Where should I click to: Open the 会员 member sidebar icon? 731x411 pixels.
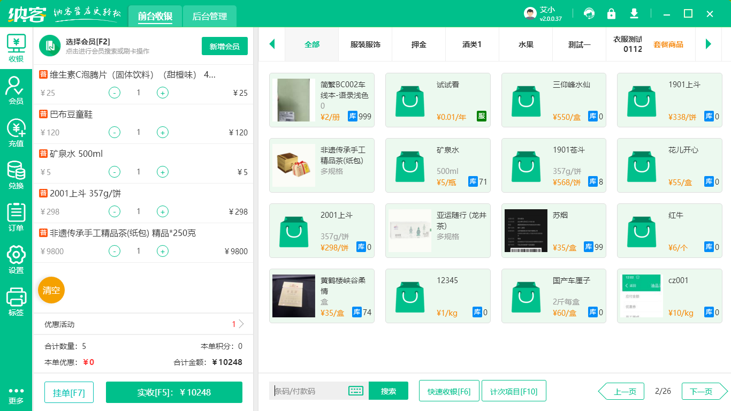pyautogui.click(x=16, y=90)
